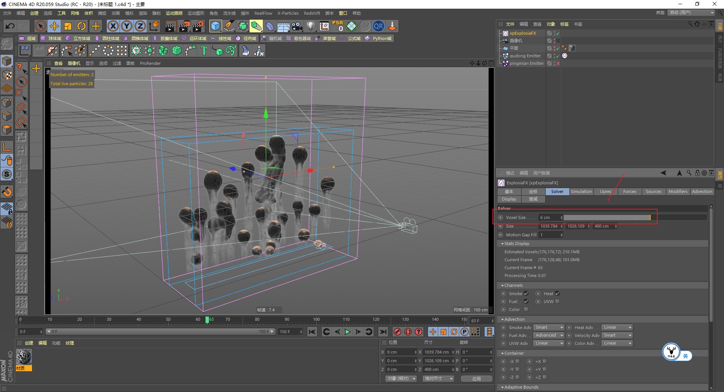Image resolution: width=724 pixels, height=392 pixels.
Task: Click the Undo arrow icon
Action: 10,26
